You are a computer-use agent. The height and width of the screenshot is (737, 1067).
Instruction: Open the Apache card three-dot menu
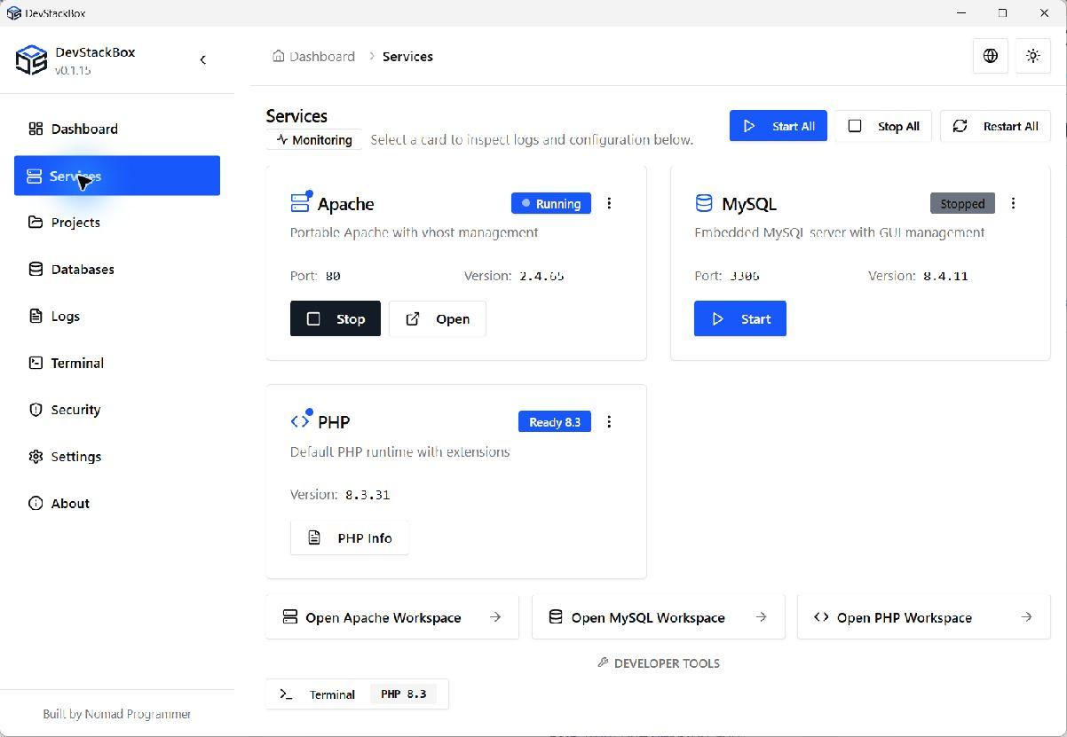tap(609, 203)
